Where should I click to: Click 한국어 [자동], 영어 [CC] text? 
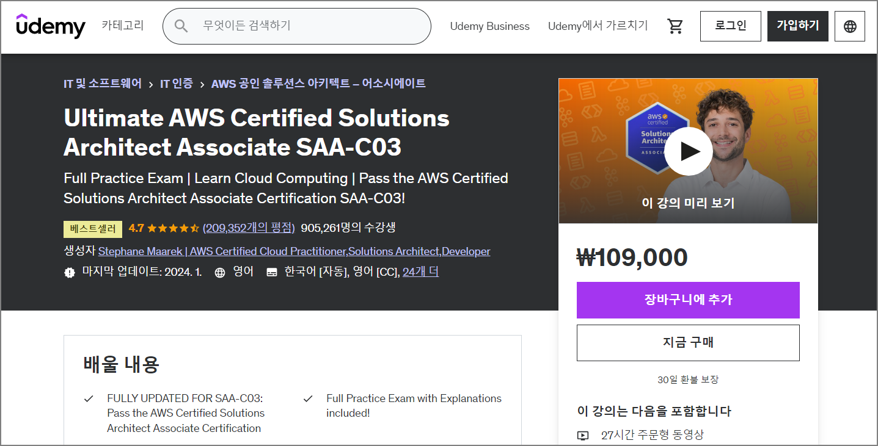coord(342,272)
